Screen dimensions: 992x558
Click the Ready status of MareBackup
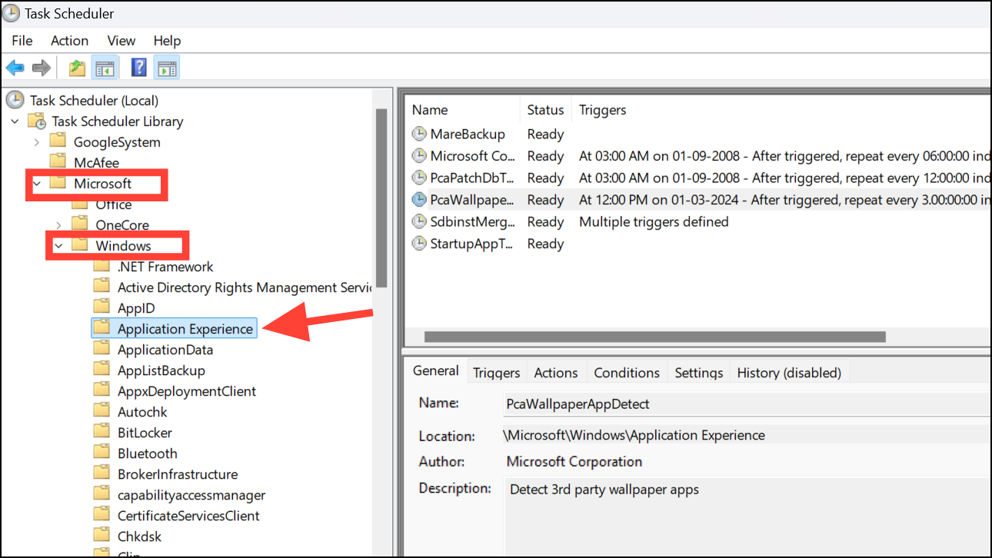545,134
